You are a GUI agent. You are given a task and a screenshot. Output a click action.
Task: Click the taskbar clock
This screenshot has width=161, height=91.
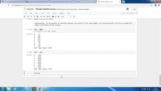point(155,89)
